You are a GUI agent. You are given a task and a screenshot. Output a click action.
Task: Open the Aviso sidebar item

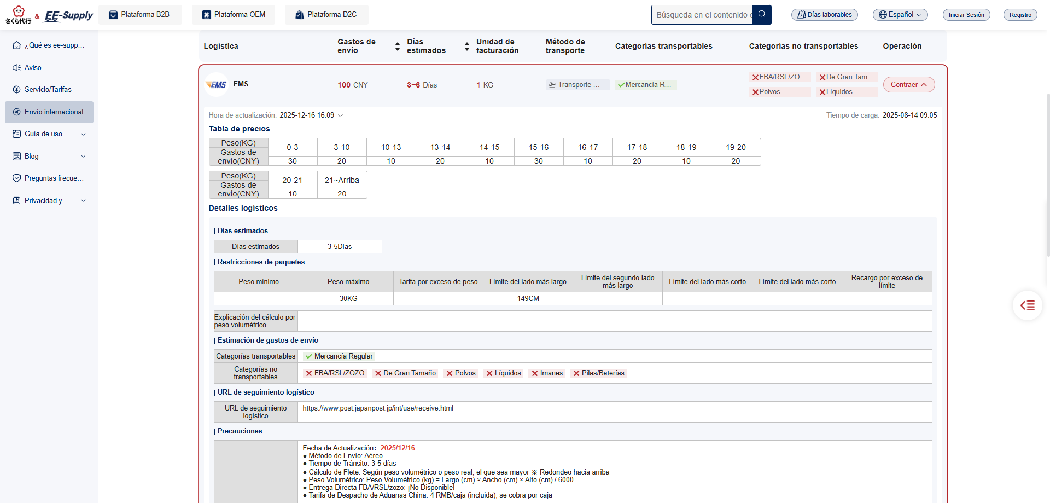pyautogui.click(x=49, y=67)
